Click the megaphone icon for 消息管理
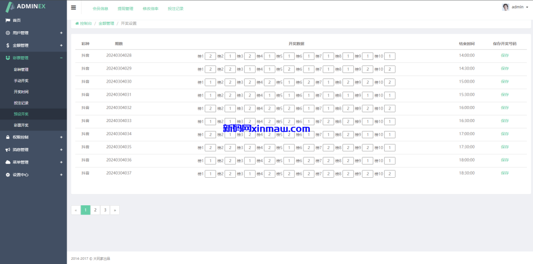 click(8, 150)
